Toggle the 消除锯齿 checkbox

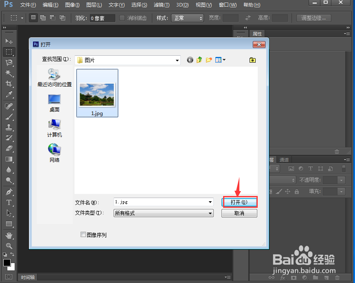(x=122, y=18)
